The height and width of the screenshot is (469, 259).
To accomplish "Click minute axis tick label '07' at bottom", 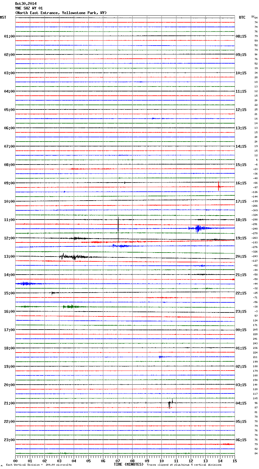I will point(118,461).
